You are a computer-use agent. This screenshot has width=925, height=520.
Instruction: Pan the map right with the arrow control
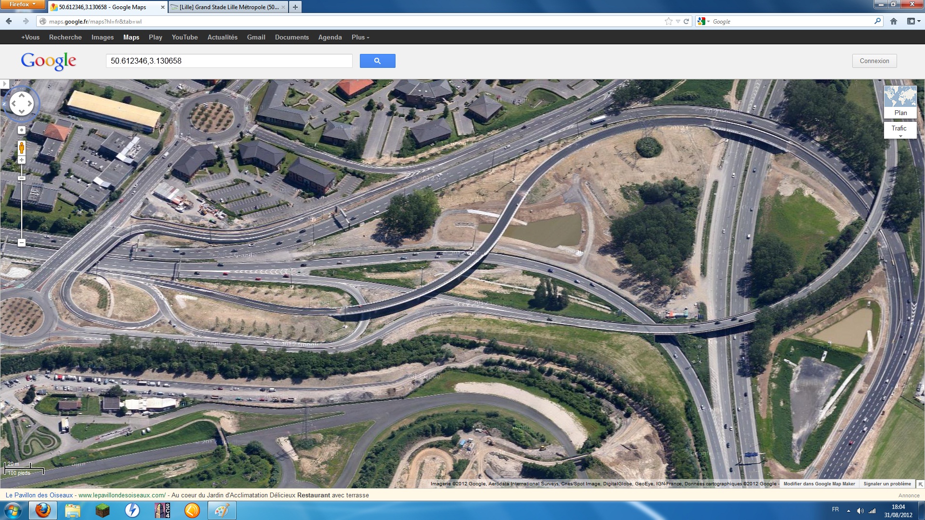[30, 104]
